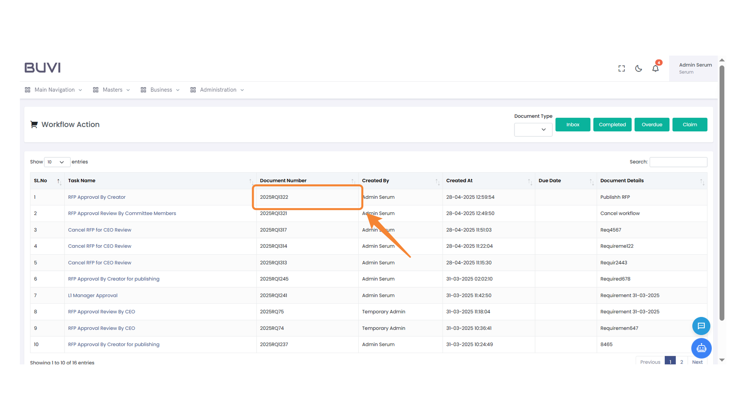This screenshot has height=420, width=746.
Task: Change the Show entries count dropdown
Action: (x=57, y=162)
